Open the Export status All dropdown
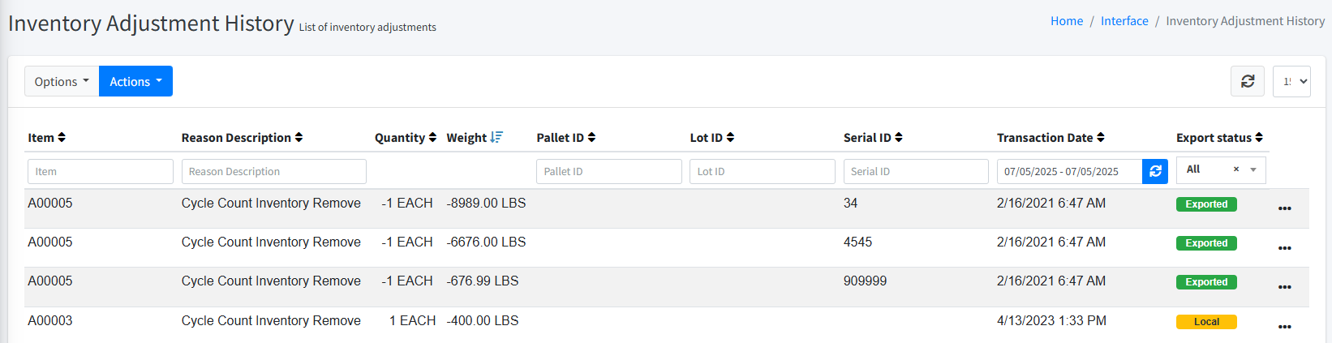Image resolution: width=1332 pixels, height=343 pixels. click(x=1253, y=169)
